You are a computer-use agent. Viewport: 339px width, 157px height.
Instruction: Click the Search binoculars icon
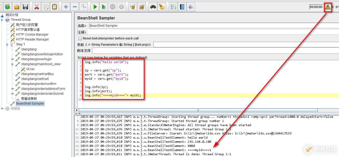153,7
